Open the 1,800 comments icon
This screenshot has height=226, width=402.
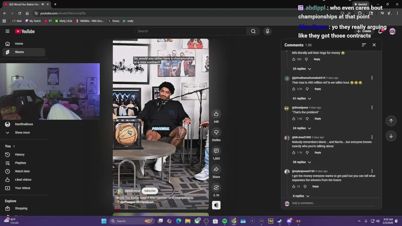pos(216,151)
